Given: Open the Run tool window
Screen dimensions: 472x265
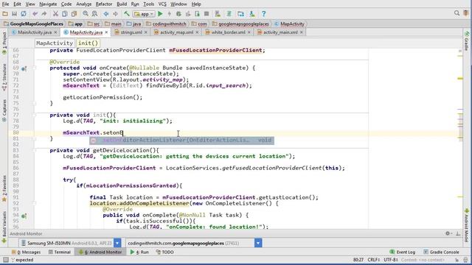Looking at the screenshot, I should (x=139, y=252).
